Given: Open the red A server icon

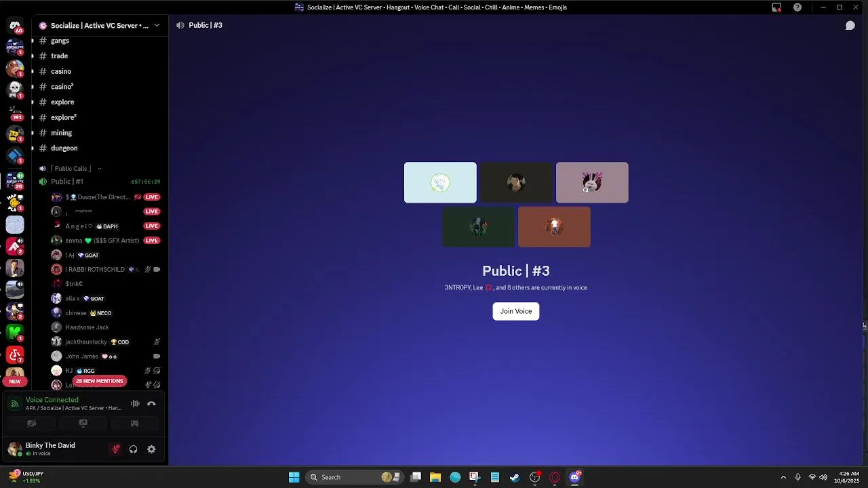Looking at the screenshot, I should 15,245.
